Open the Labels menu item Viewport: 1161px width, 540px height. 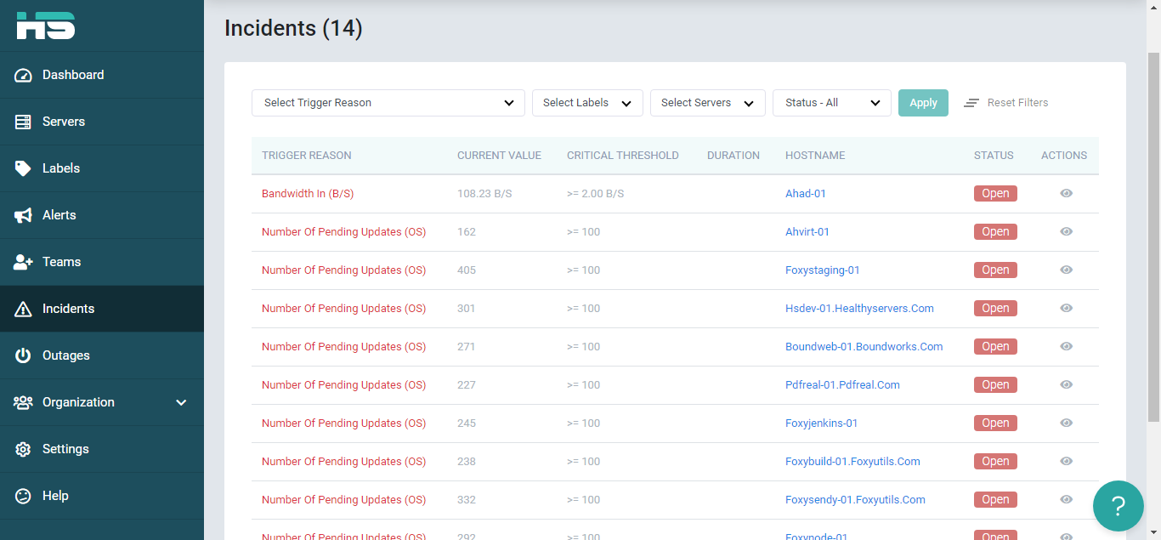[x=102, y=168]
